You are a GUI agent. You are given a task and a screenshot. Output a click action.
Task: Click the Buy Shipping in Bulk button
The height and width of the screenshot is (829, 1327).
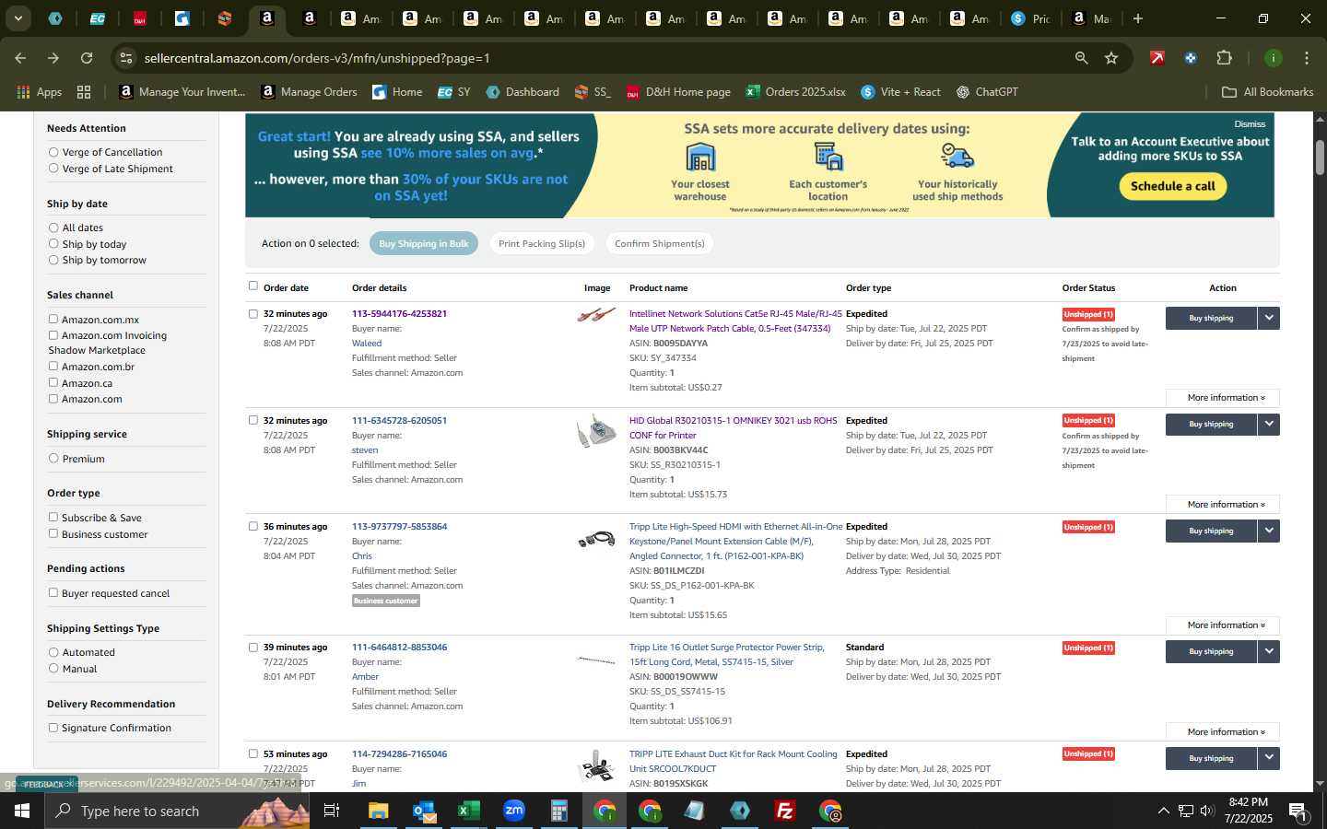[424, 243]
